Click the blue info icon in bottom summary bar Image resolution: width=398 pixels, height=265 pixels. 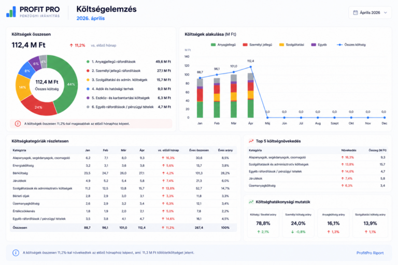click(16, 253)
